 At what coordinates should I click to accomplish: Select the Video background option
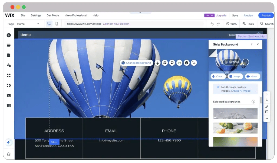tap(252, 76)
